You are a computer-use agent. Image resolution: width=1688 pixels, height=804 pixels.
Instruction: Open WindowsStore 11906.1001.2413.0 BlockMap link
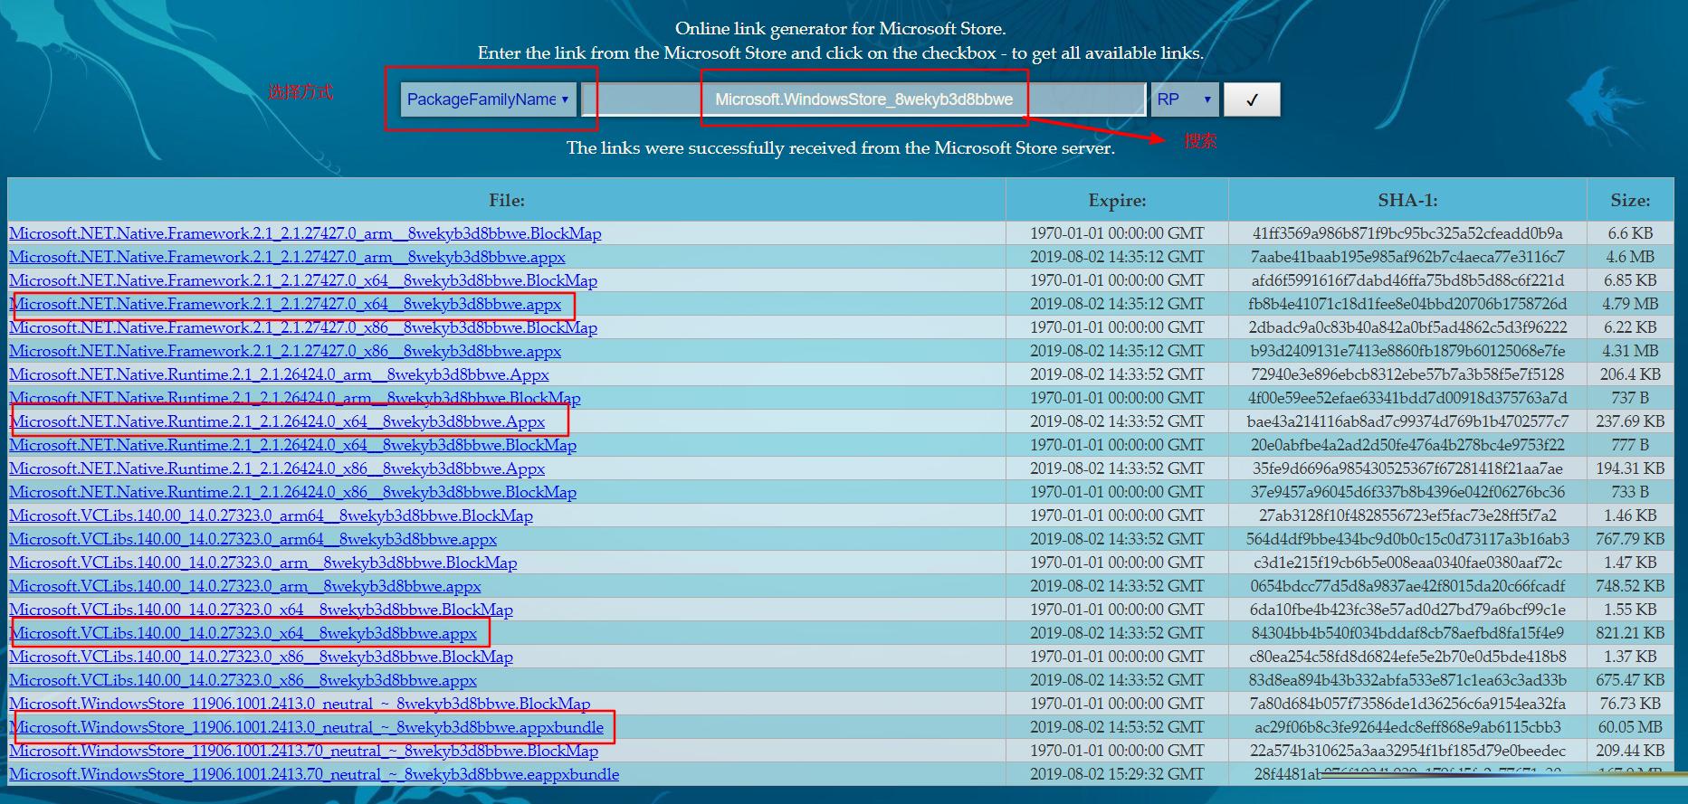(300, 704)
